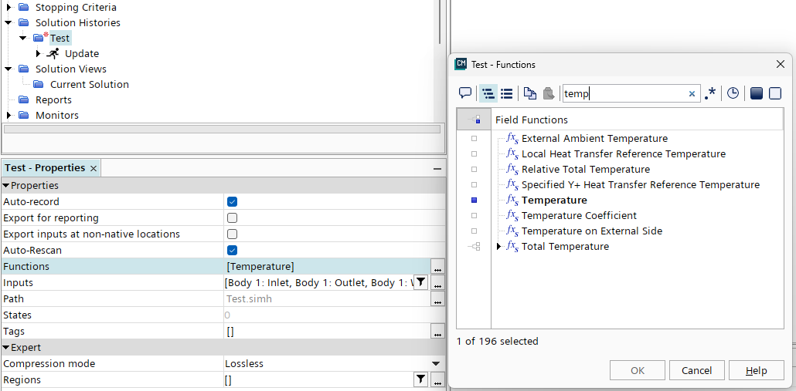This screenshot has width=796, height=391.
Task: Click the empty square deselect-all icon
Action: tap(775, 93)
